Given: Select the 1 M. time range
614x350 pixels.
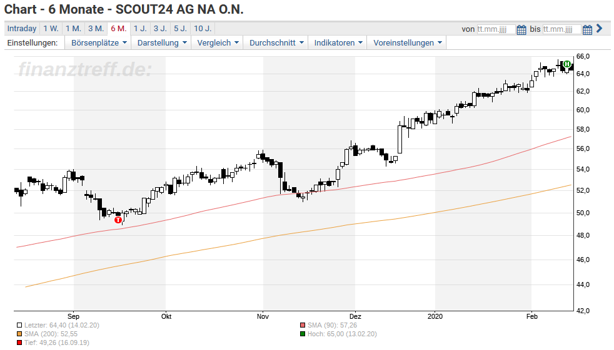Looking at the screenshot, I should (x=73, y=29).
